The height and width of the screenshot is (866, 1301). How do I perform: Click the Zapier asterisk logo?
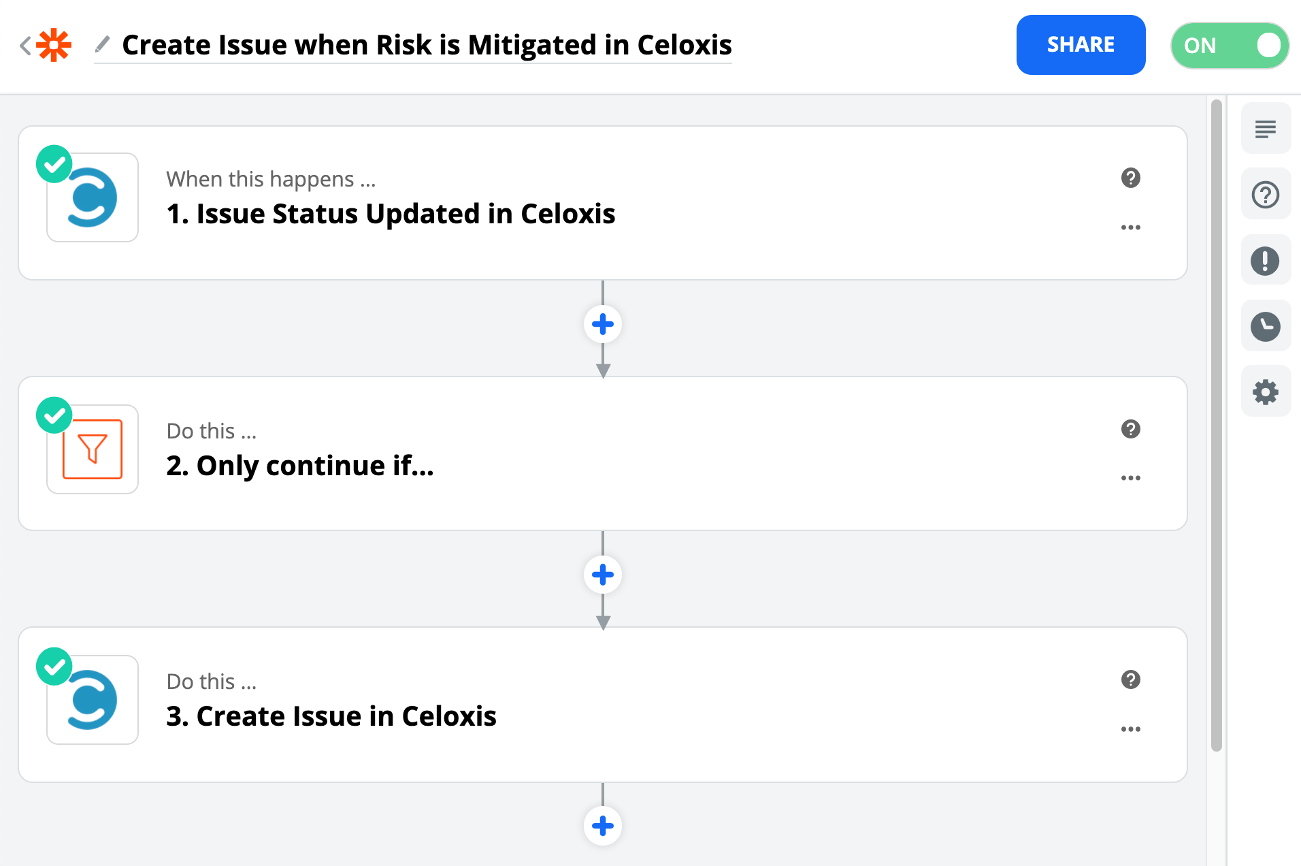click(54, 46)
